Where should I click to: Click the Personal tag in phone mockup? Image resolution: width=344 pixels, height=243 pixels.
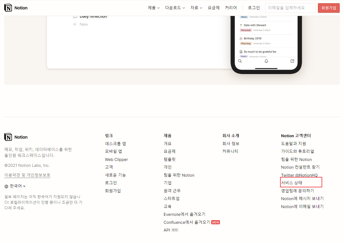pos(246,30)
